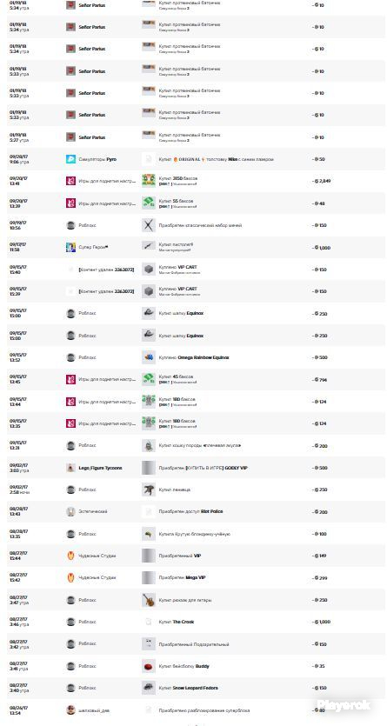387x726 pixels.
Task: Select the Эстетический creator avatar icon
Action: coord(70,511)
